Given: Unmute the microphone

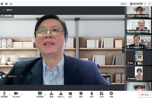Looking at the screenshot, I should (x=4, y=94).
